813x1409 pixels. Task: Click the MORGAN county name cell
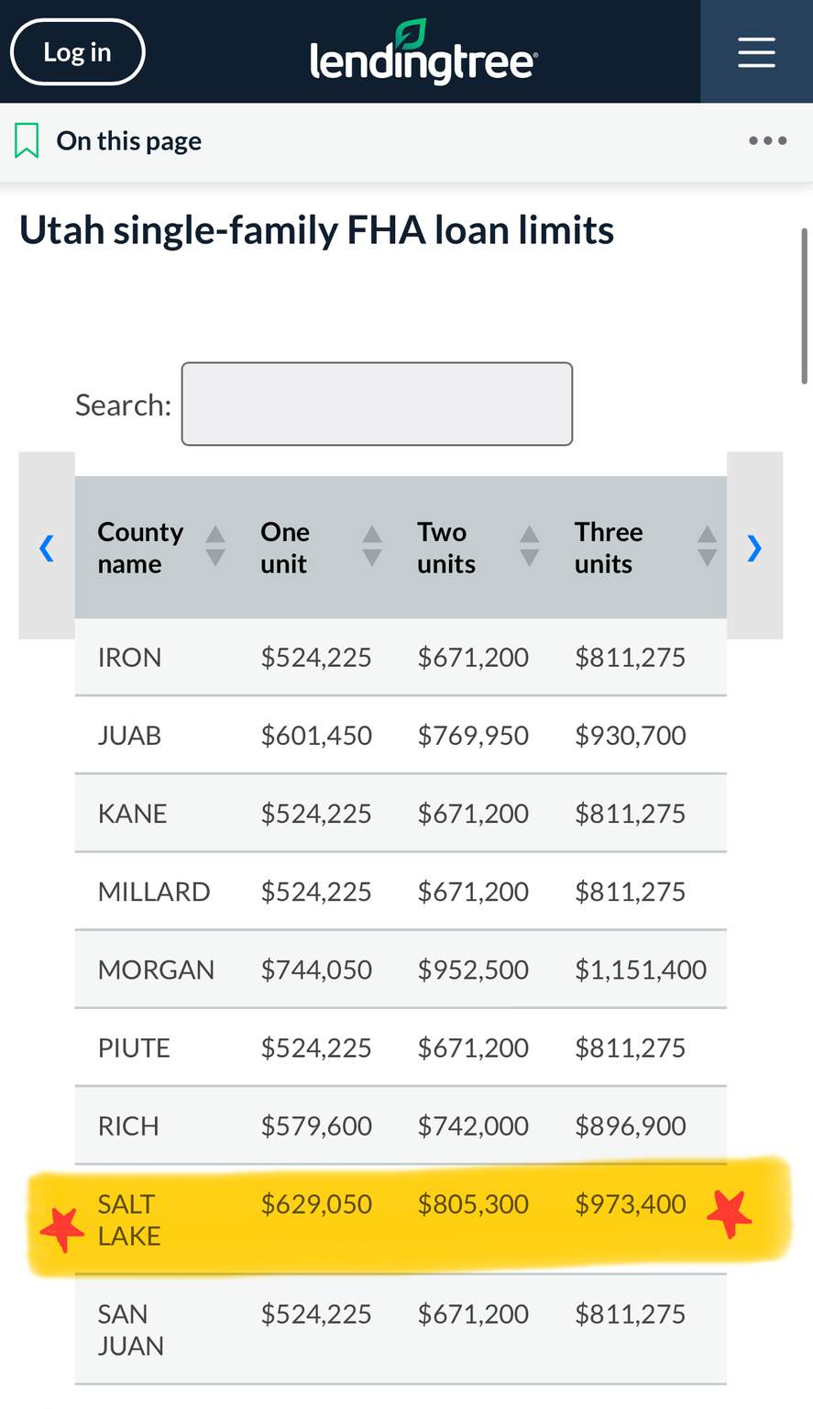(156, 970)
